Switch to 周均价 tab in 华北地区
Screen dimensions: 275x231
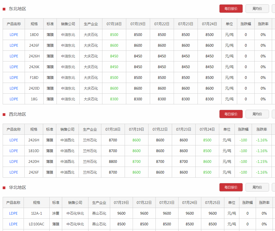click(257, 187)
